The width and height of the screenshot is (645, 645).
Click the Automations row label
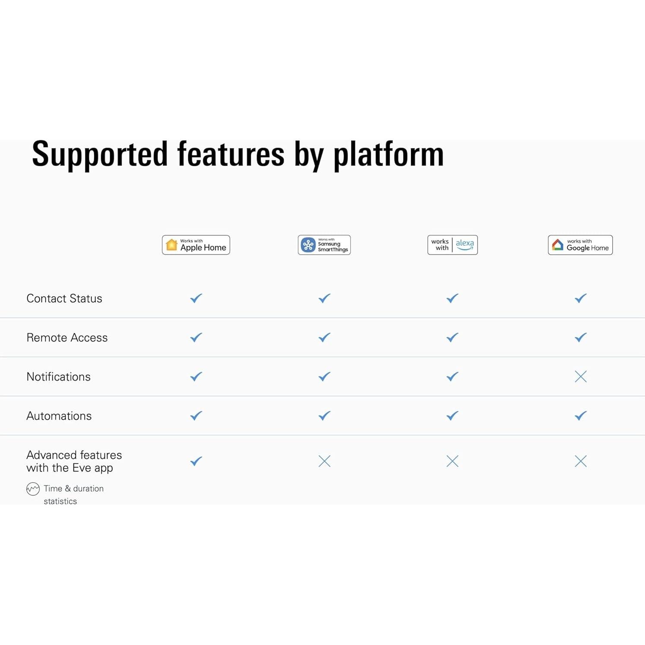(x=59, y=416)
